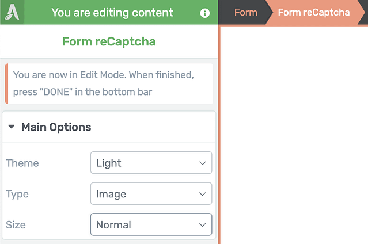The height and width of the screenshot is (244, 368).
Task: Click the blank editing canvas area
Action: click(x=294, y=135)
